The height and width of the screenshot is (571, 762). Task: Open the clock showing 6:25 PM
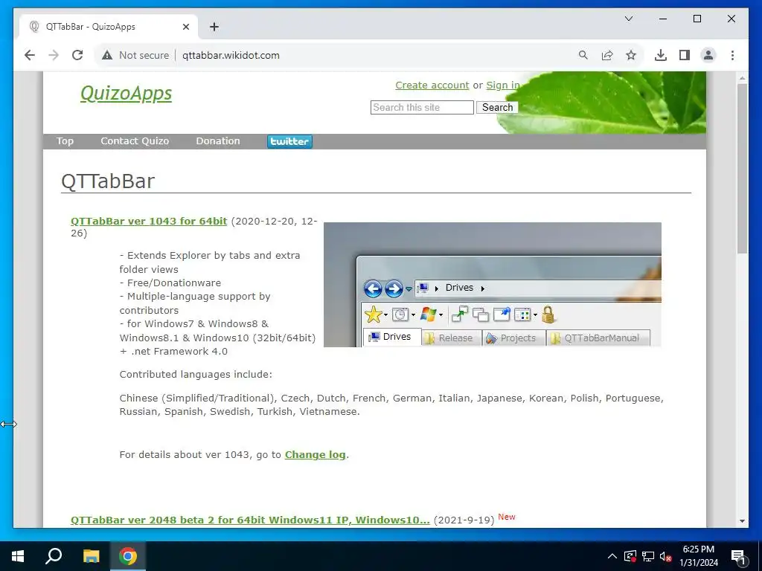(x=698, y=556)
